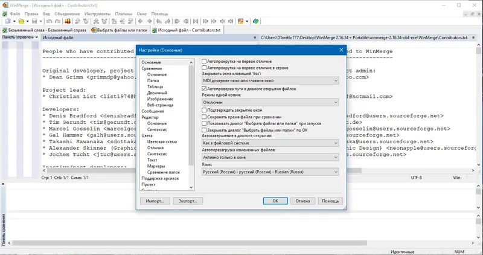Click the Current Difference toolbar icon

[123, 21]
